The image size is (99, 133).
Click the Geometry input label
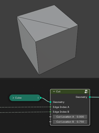pos(58,102)
